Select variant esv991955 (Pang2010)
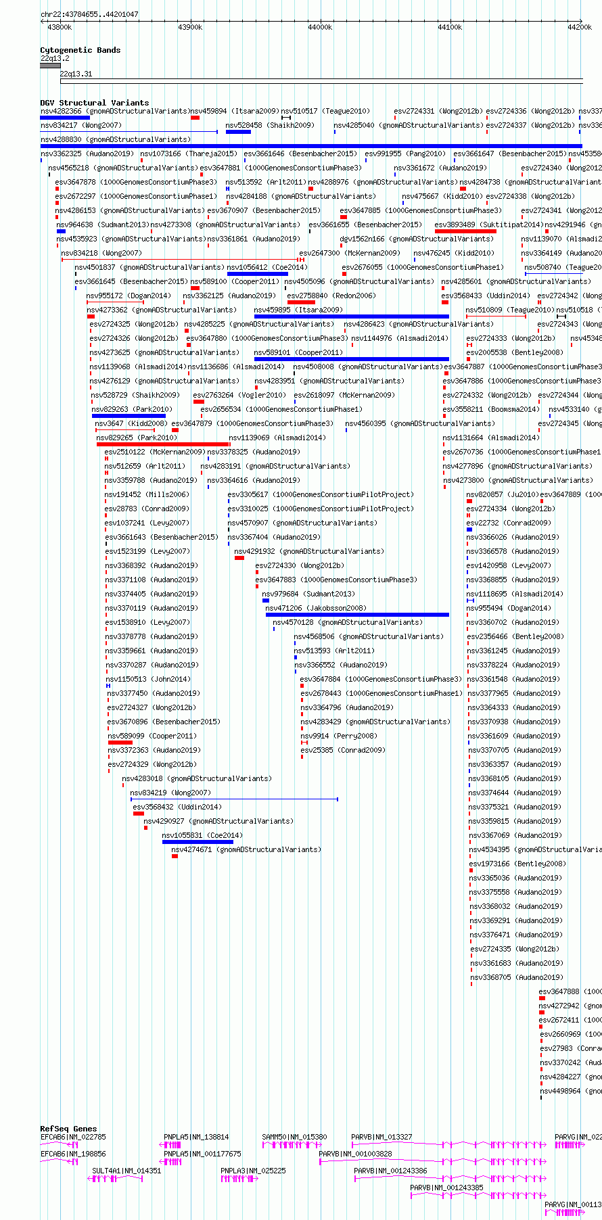 [x=405, y=154]
